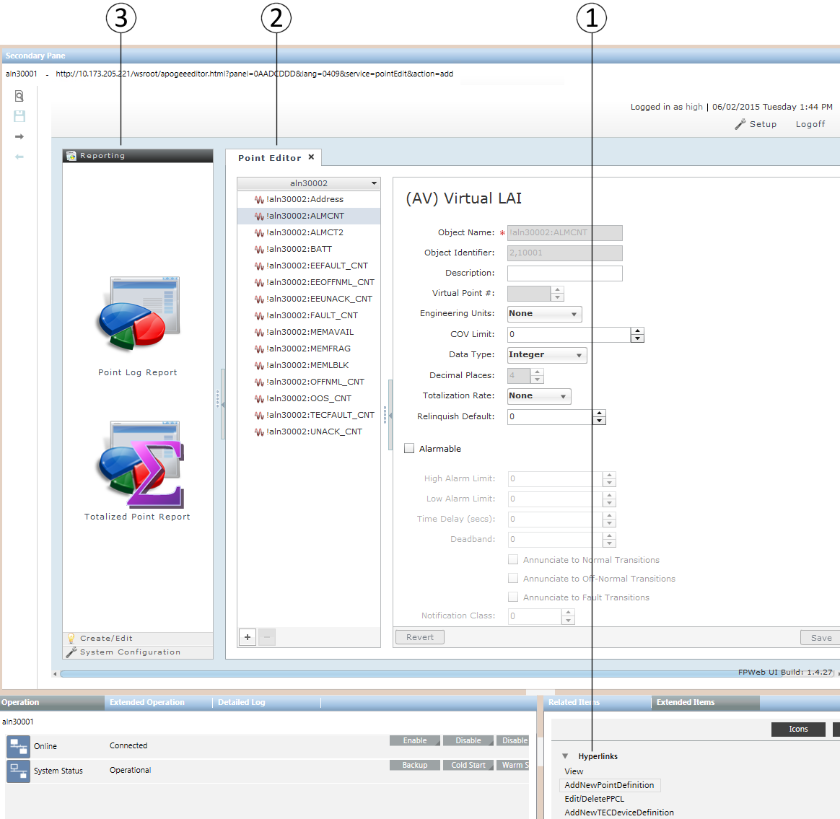Screen dimensions: 840x819
Task: Click the plus button to add point
Action: click(x=248, y=637)
